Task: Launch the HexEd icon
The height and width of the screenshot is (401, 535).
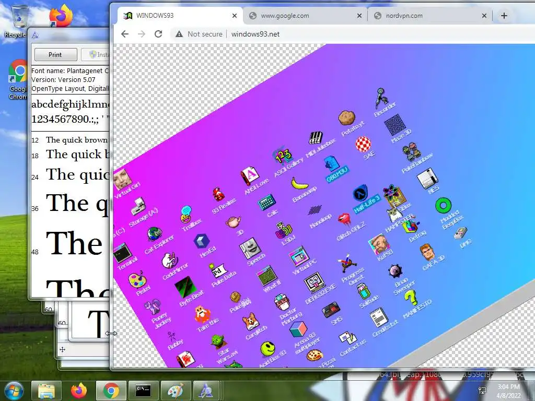Action: pos(201,241)
